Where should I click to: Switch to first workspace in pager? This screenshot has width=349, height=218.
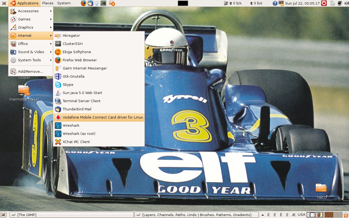coord(311,215)
